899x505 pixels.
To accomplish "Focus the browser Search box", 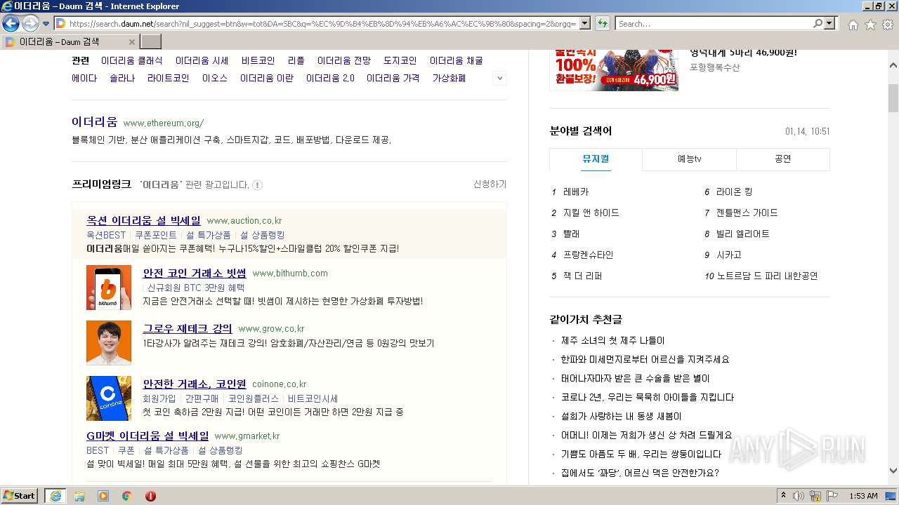I will 714,23.
